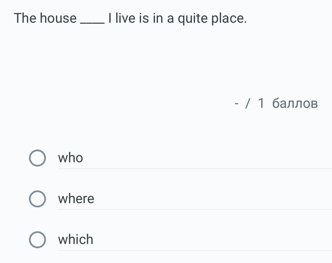Click the "which" answer label text
Screen dimensions: 332x263
pyautogui.click(x=76, y=239)
